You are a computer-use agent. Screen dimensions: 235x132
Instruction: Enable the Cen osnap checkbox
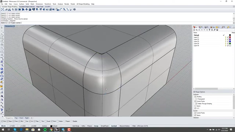point(25,121)
